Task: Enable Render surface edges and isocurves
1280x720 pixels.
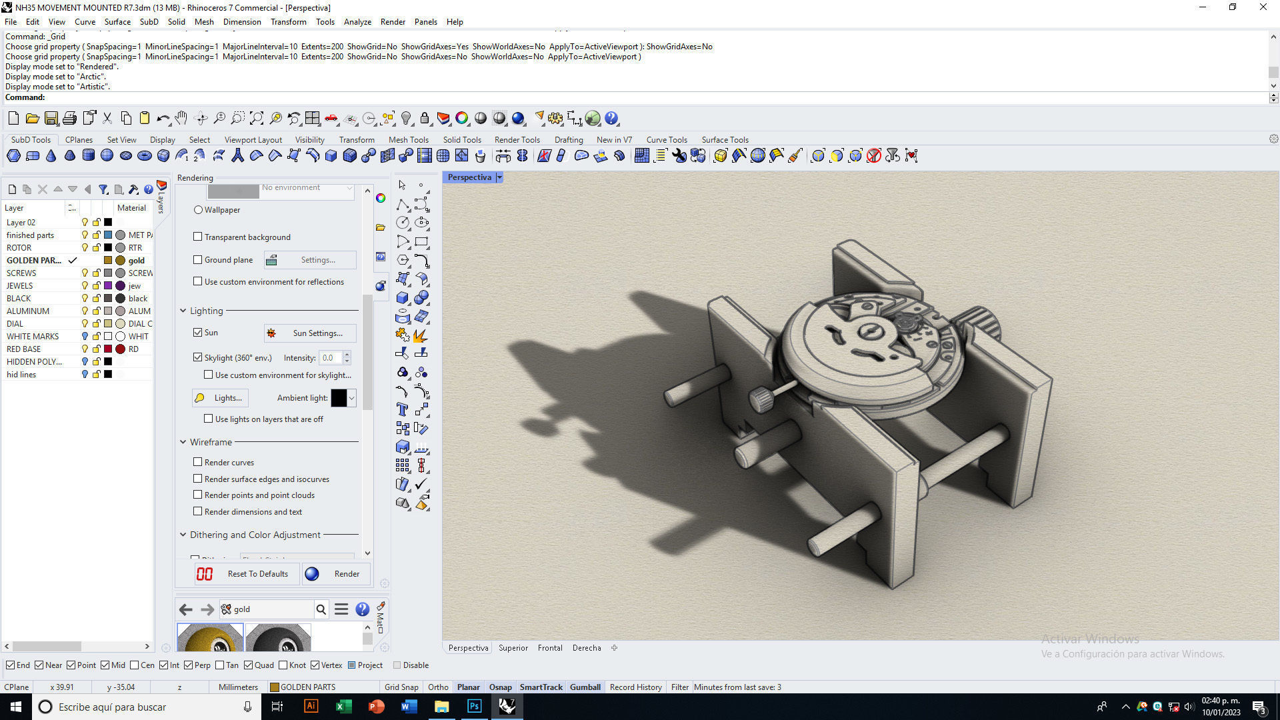Action: [197, 478]
